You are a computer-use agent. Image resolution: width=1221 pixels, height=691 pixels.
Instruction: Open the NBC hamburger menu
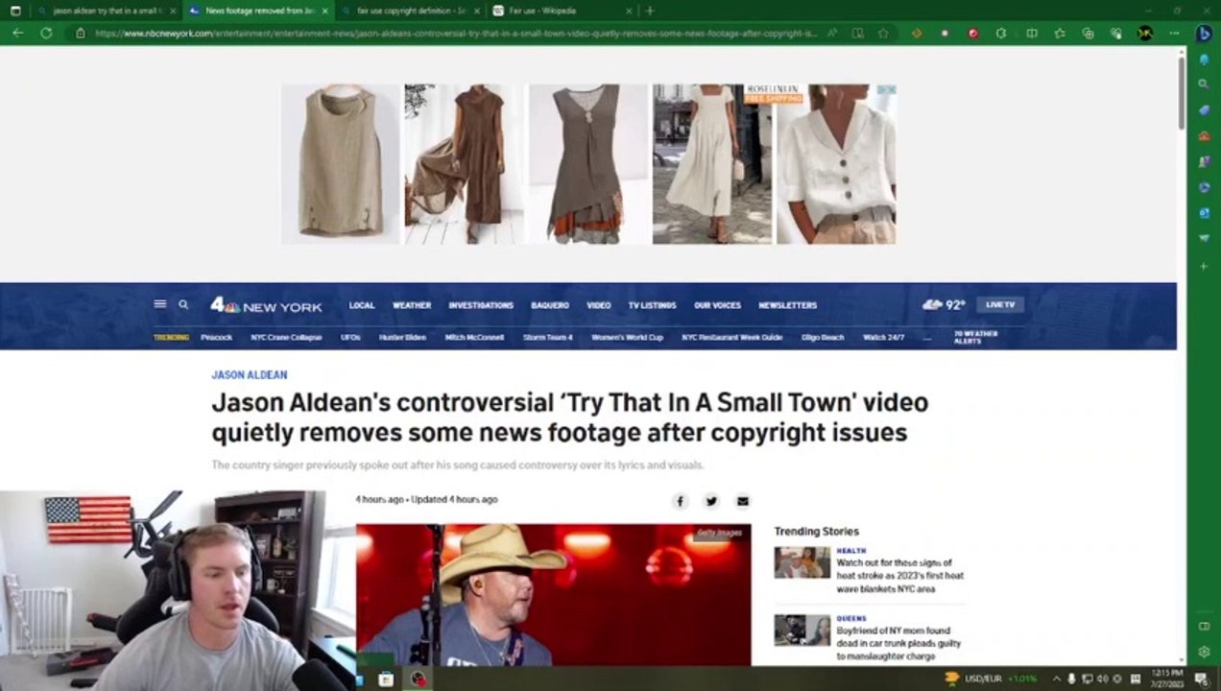[x=160, y=304]
